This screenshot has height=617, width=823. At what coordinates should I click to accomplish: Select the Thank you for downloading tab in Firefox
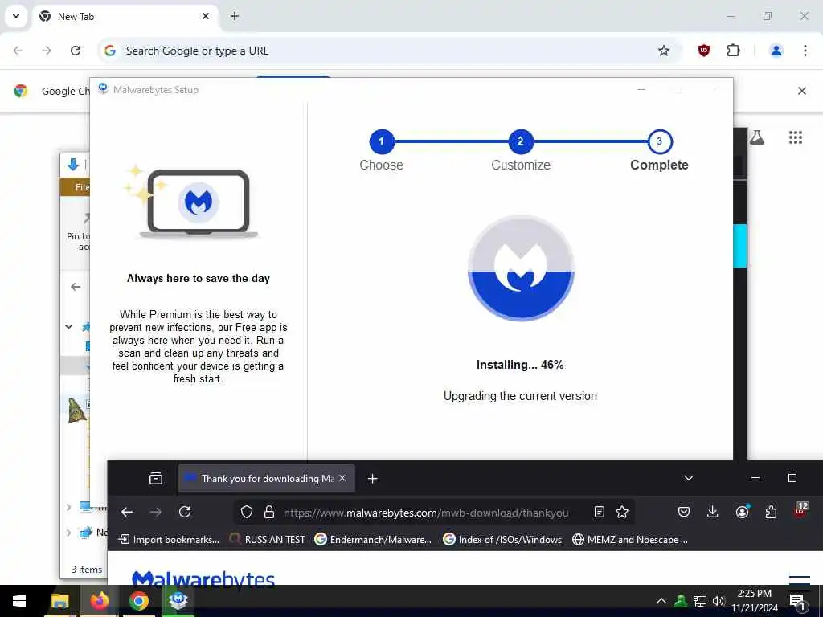(x=266, y=479)
